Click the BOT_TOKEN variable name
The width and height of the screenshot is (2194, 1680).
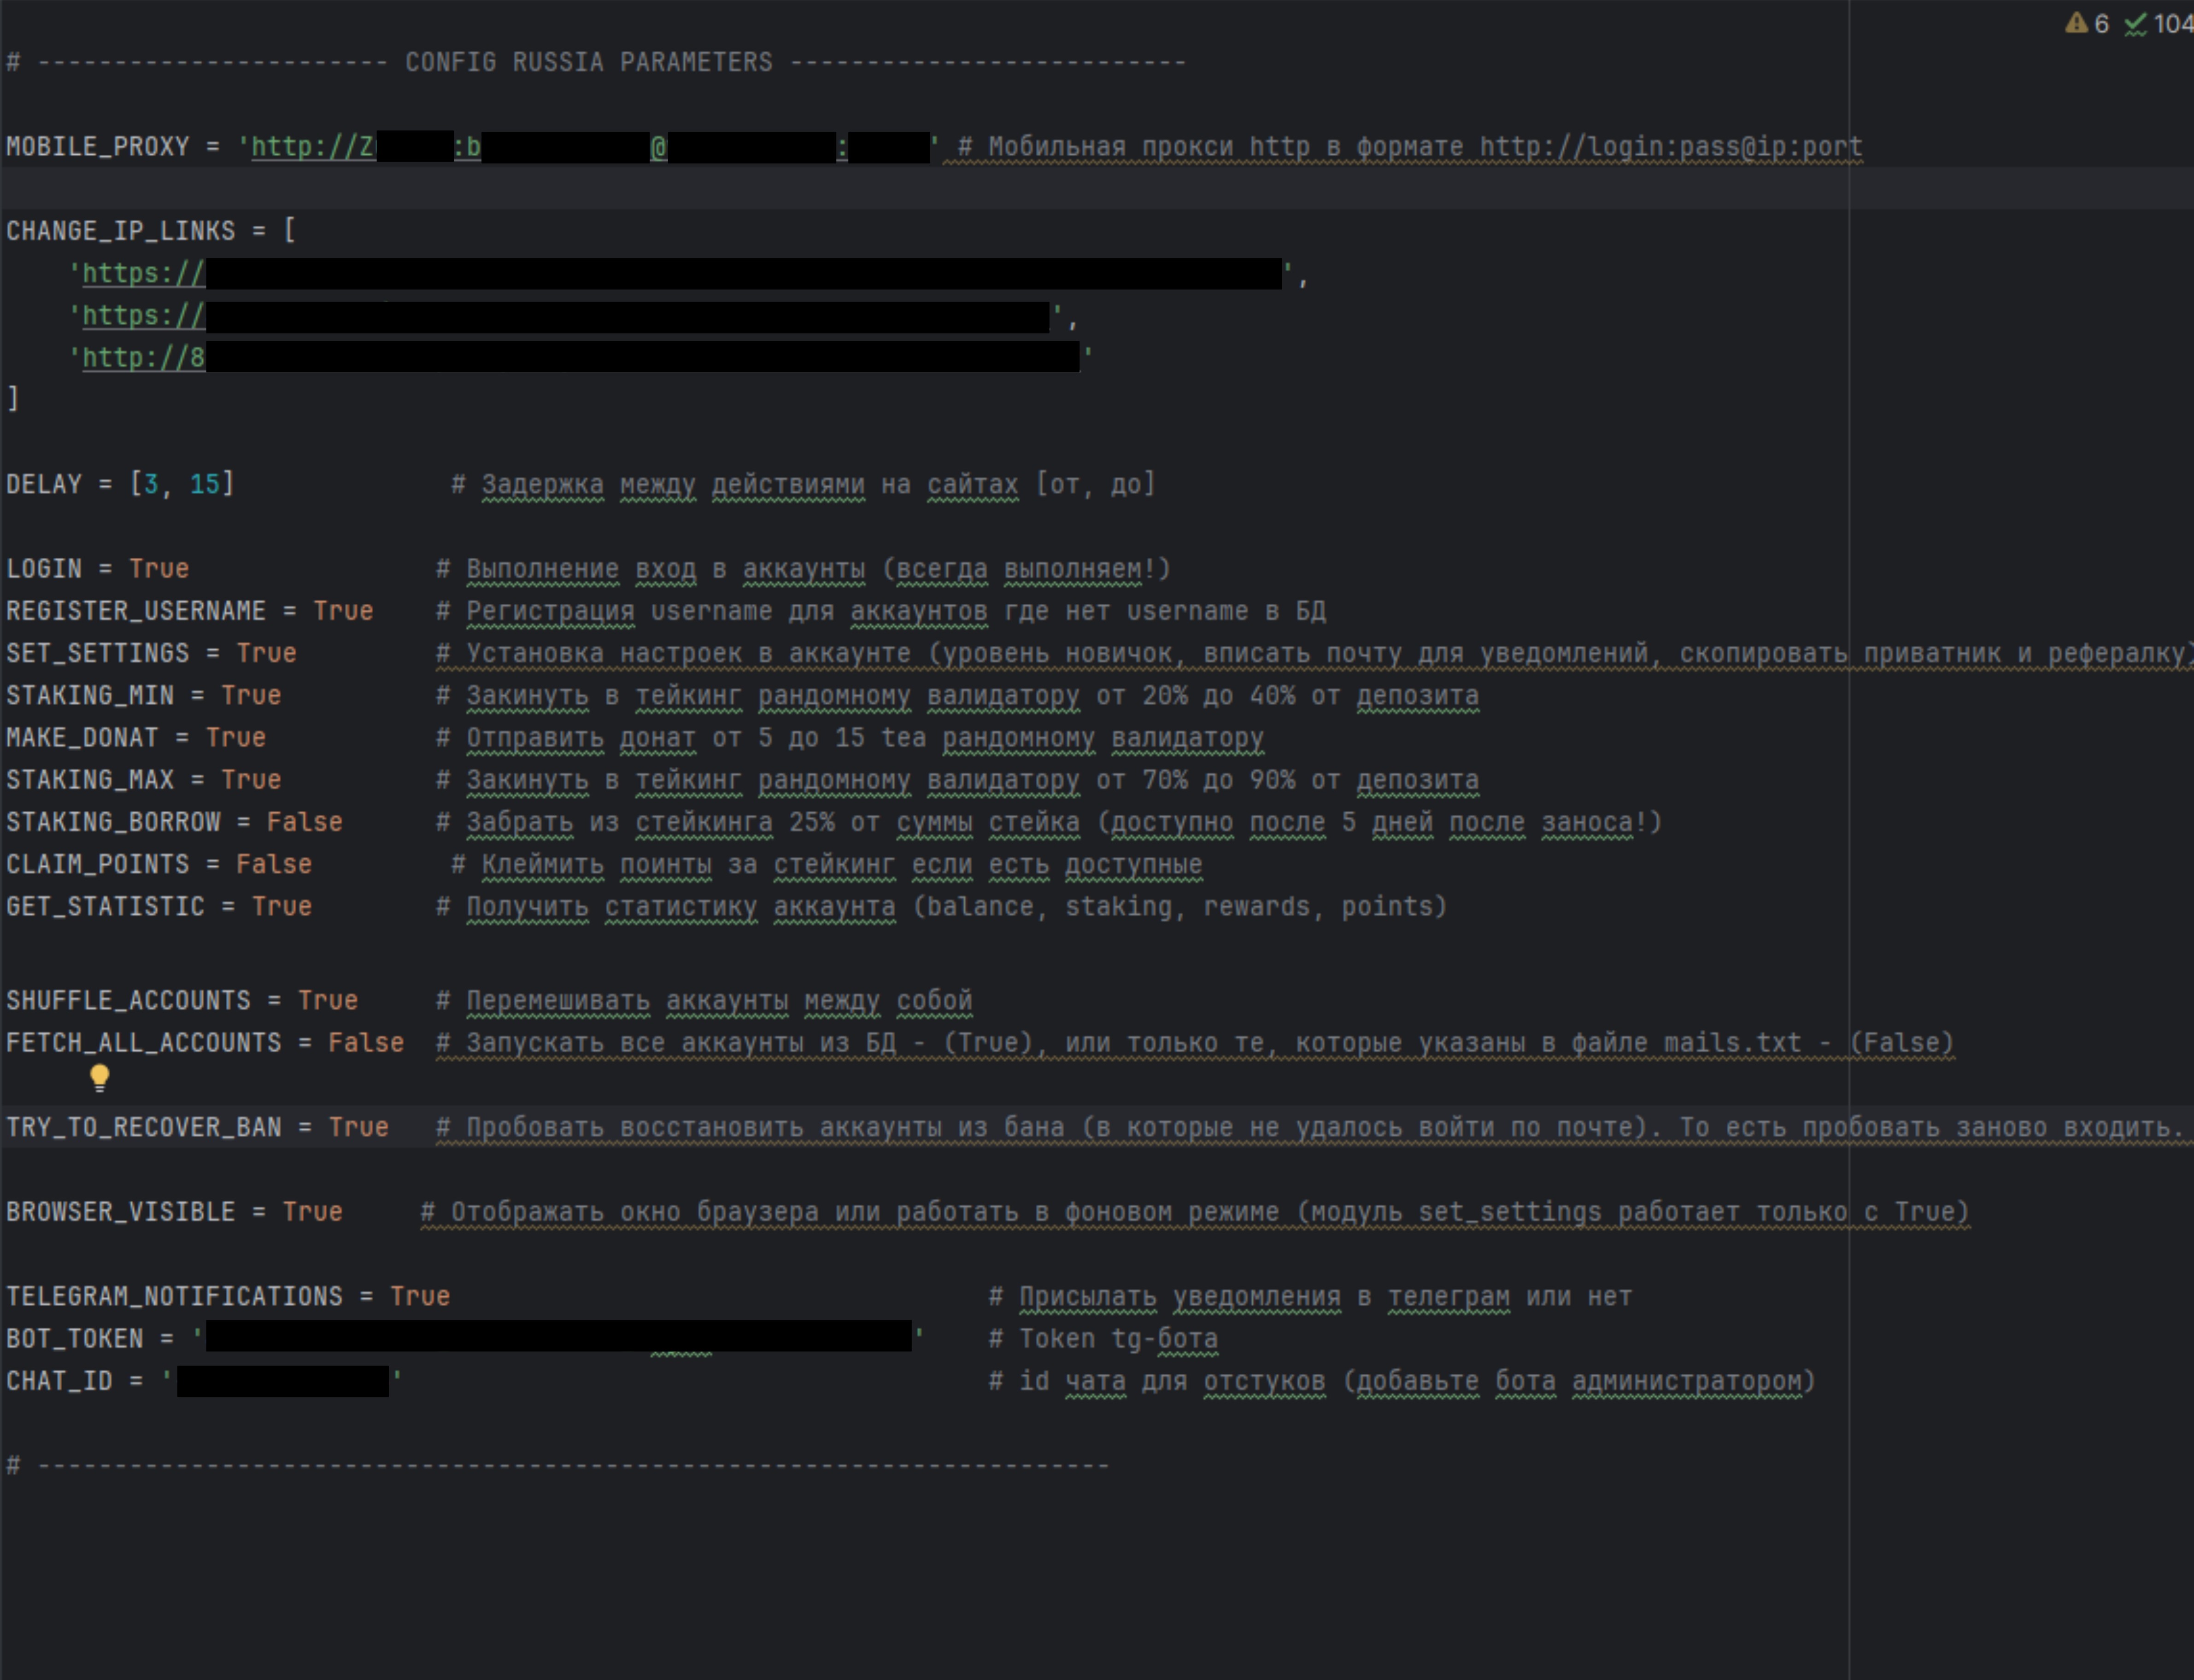click(75, 1339)
